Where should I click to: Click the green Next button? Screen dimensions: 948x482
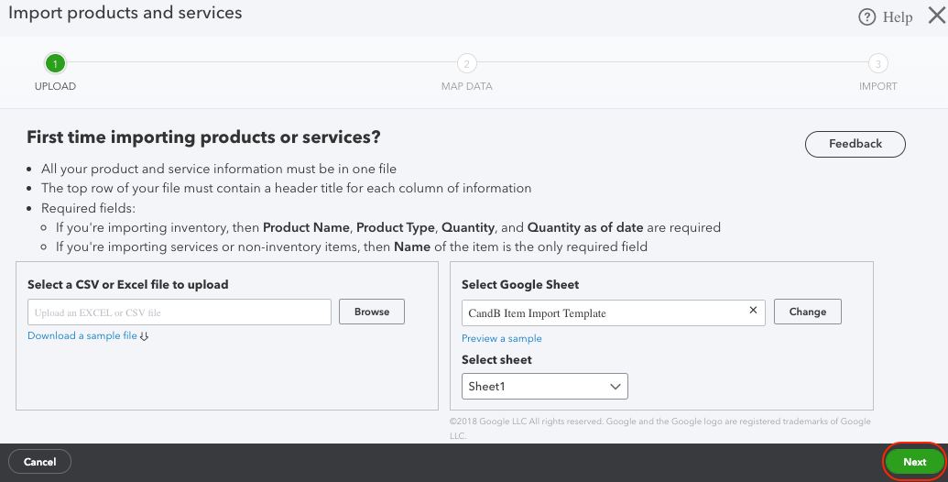point(915,462)
